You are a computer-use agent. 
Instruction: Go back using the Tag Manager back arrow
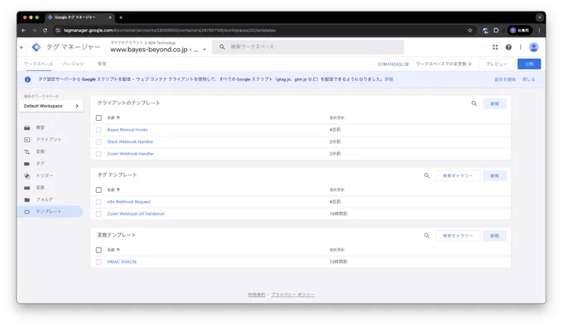click(22, 47)
